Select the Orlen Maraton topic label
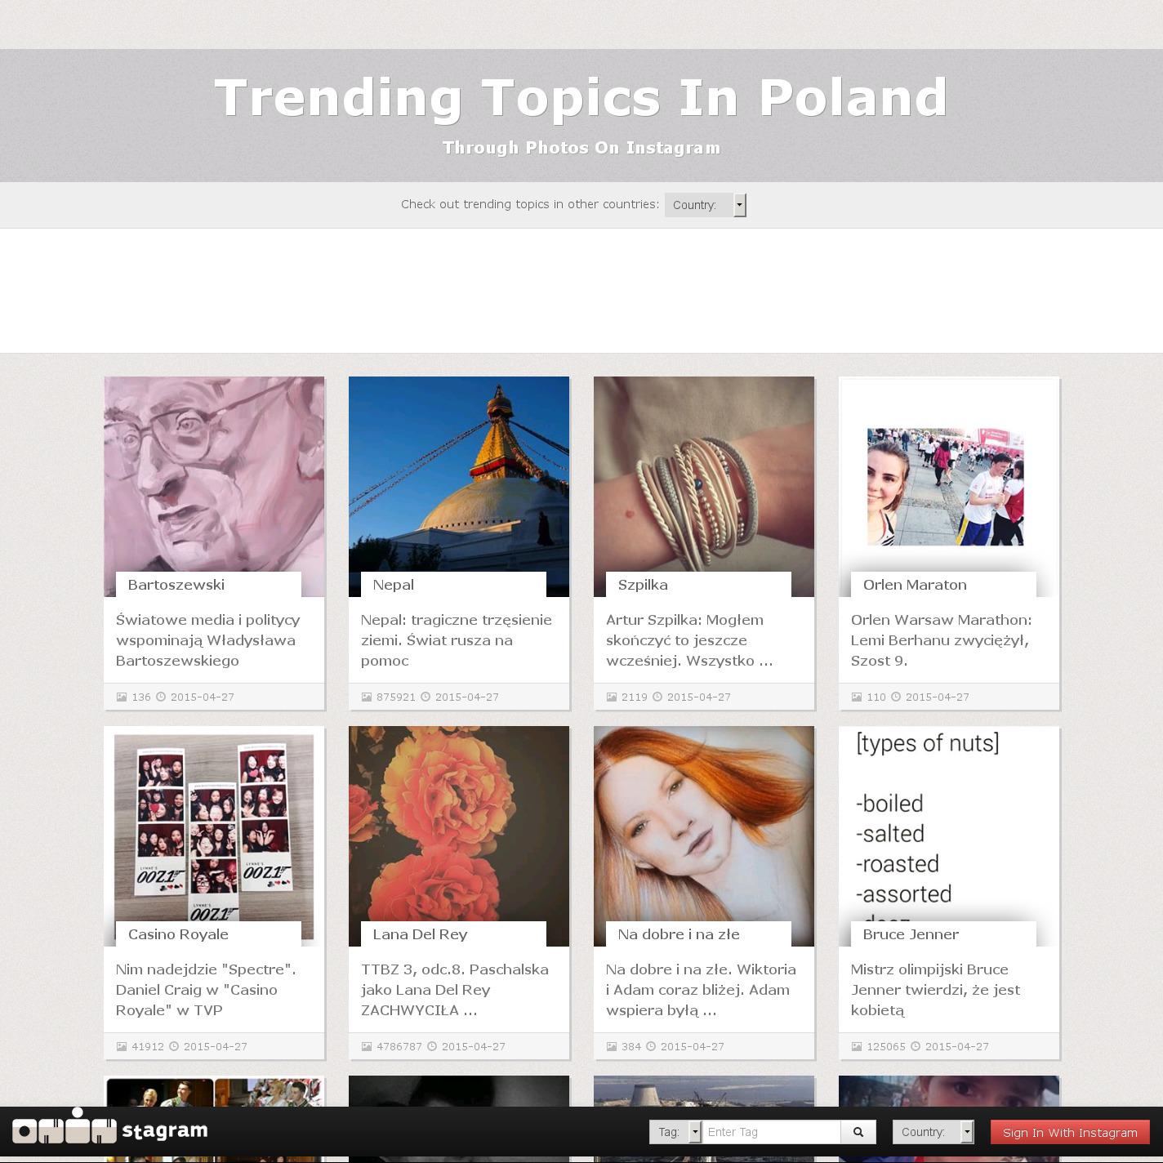 click(x=915, y=585)
